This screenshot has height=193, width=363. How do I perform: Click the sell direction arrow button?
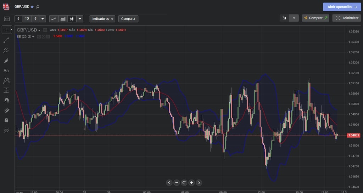[284, 18]
